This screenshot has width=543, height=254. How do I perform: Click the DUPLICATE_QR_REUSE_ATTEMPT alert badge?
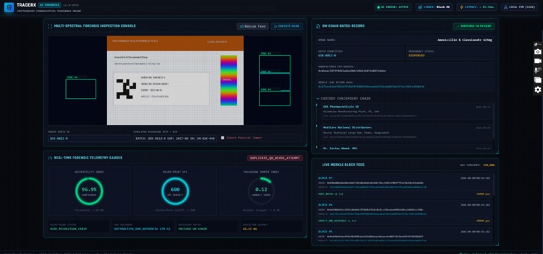pos(275,158)
